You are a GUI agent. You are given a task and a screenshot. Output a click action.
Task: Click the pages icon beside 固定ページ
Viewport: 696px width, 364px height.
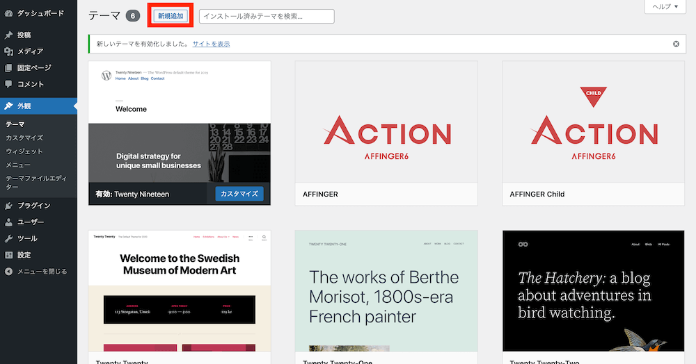point(8,68)
